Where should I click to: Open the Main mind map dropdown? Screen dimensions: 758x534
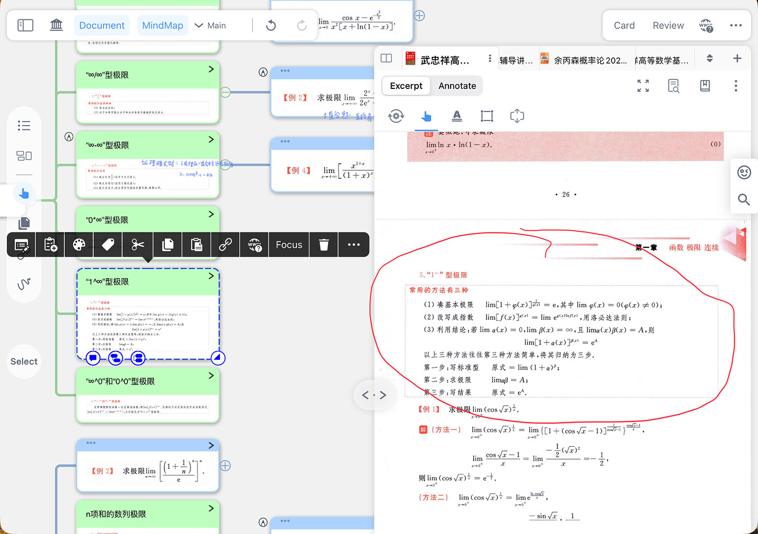point(210,25)
